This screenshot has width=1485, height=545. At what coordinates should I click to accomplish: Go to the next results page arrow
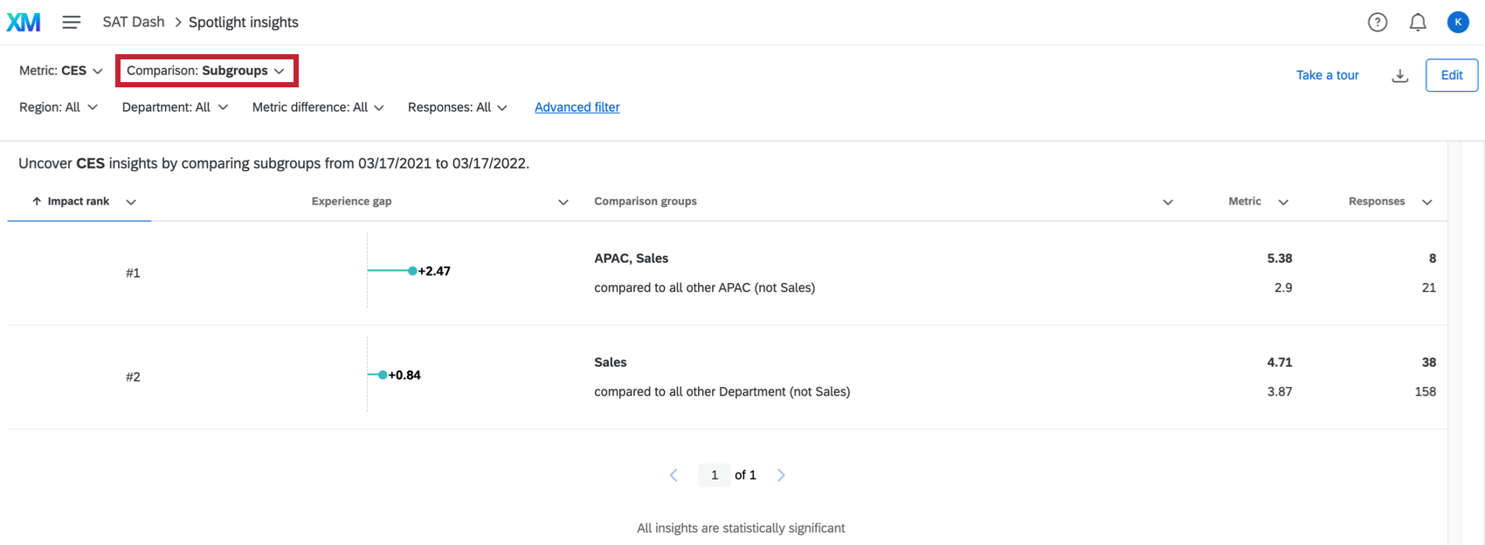[x=781, y=475]
